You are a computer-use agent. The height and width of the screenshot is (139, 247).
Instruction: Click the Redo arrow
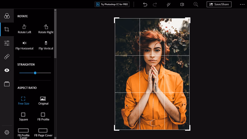click(155, 4)
